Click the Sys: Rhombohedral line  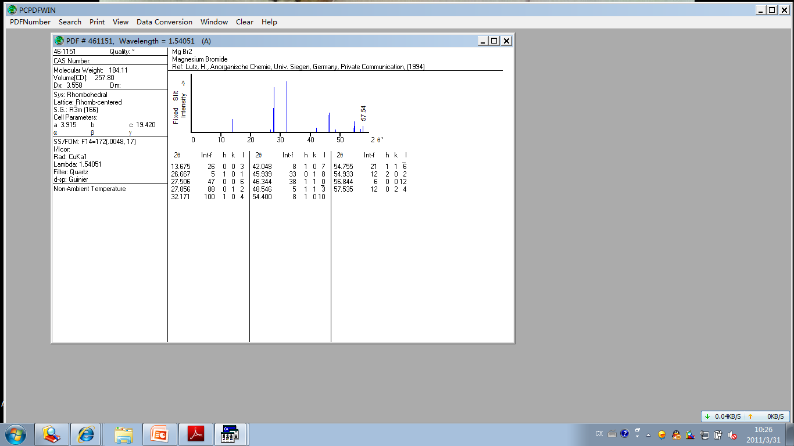point(80,95)
